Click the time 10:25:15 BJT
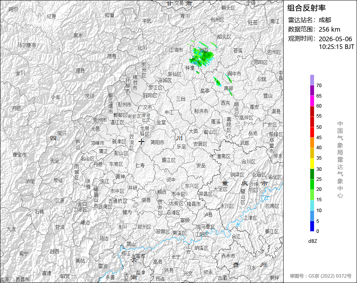 click(x=336, y=47)
